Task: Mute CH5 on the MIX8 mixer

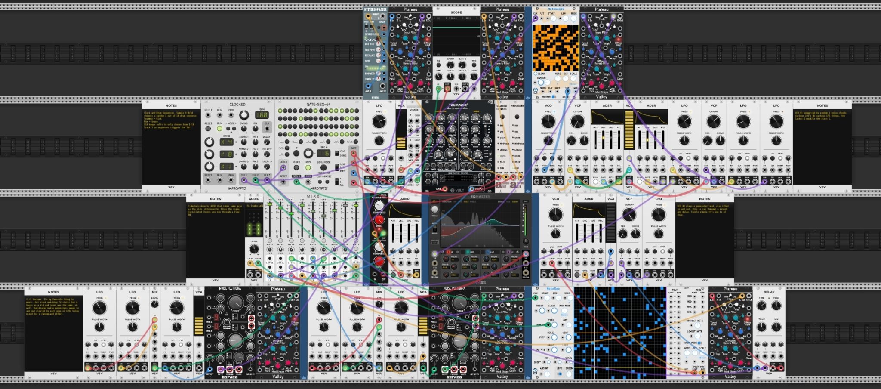Action: pyautogui.click(x=313, y=241)
